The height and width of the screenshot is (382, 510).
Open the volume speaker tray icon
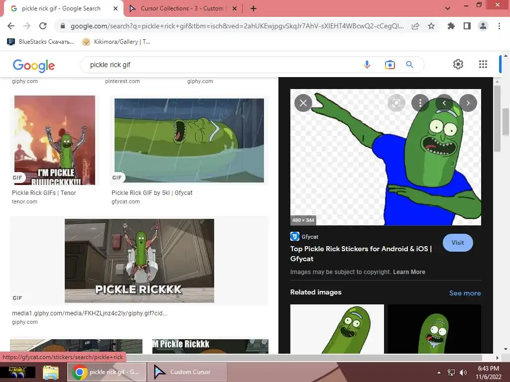click(463, 373)
